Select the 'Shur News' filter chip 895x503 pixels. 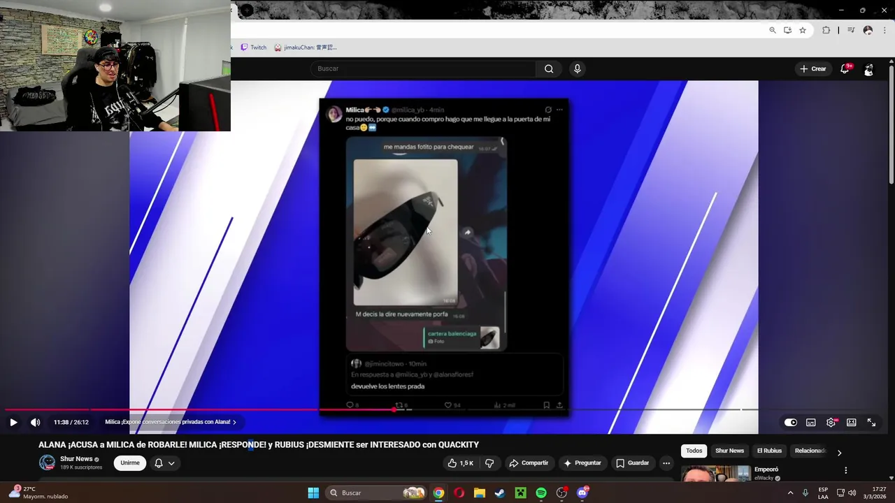coord(729,451)
